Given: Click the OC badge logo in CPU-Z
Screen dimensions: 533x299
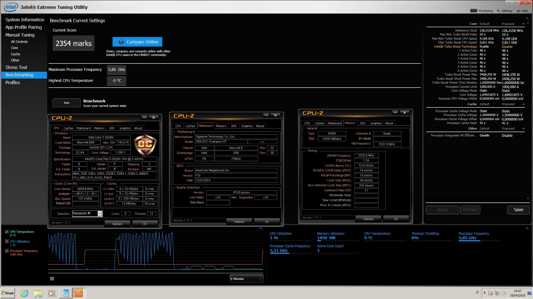Looking at the screenshot, I should (x=145, y=145).
